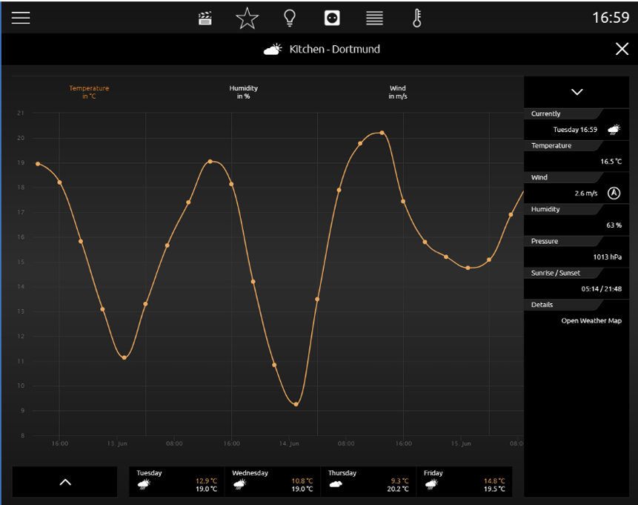This screenshot has width=638, height=505.
Task: Select the Tuesday forecast tile
Action: [x=177, y=481]
